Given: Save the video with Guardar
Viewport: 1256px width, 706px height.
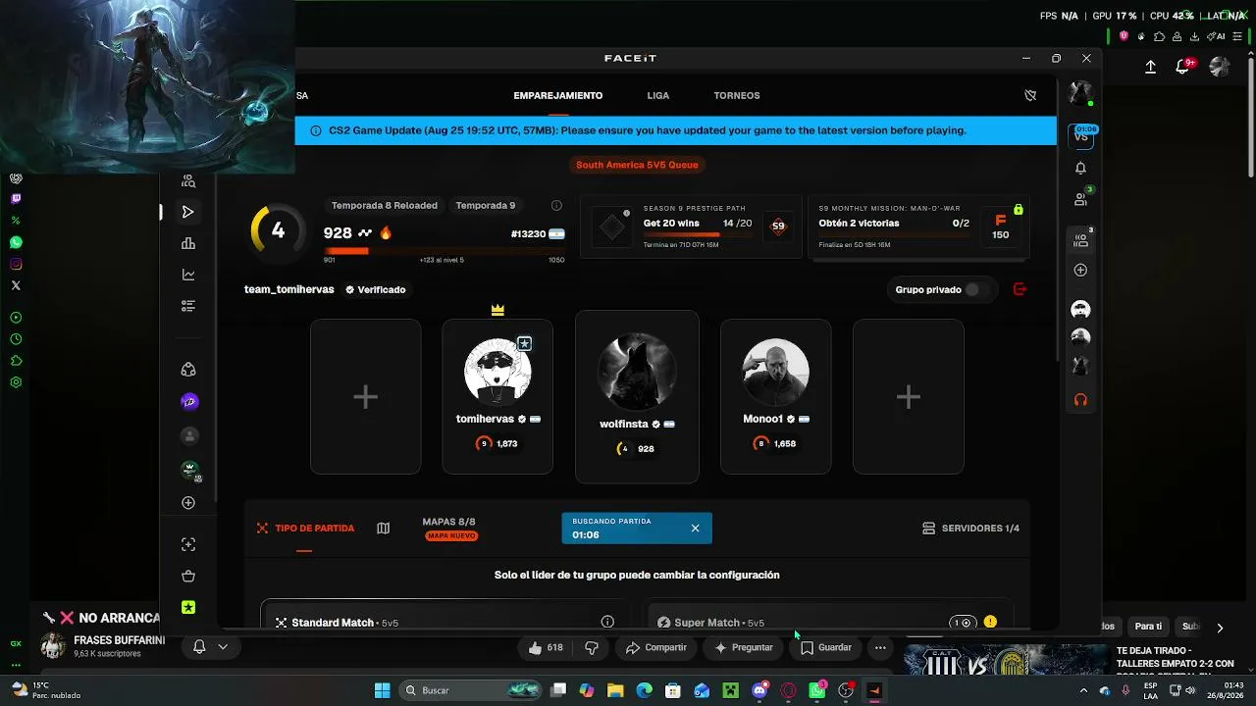Looking at the screenshot, I should [826, 647].
